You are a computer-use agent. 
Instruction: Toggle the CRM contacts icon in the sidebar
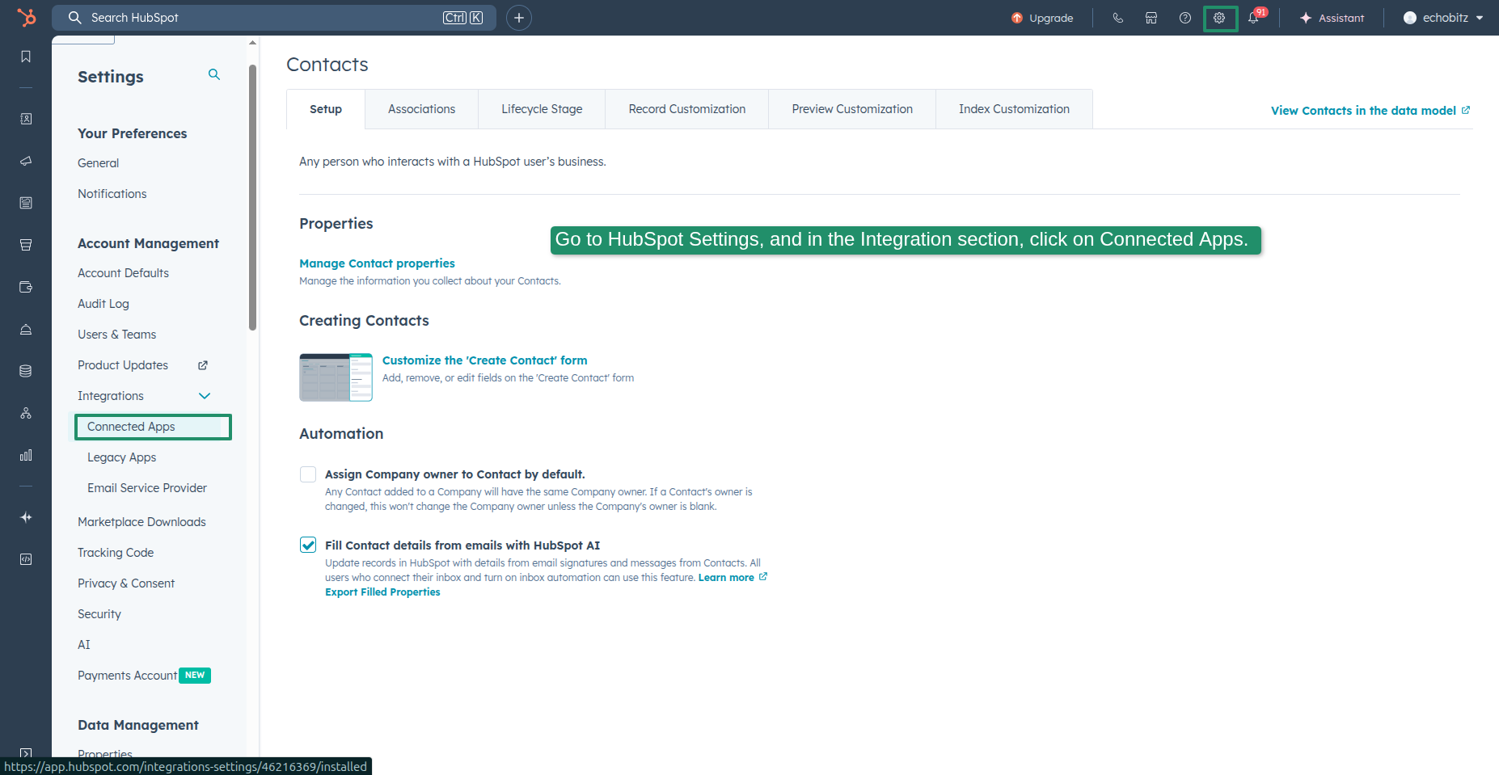pos(26,119)
